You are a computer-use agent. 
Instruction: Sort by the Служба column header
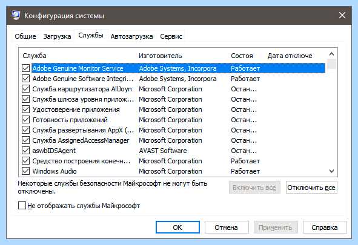(35, 56)
